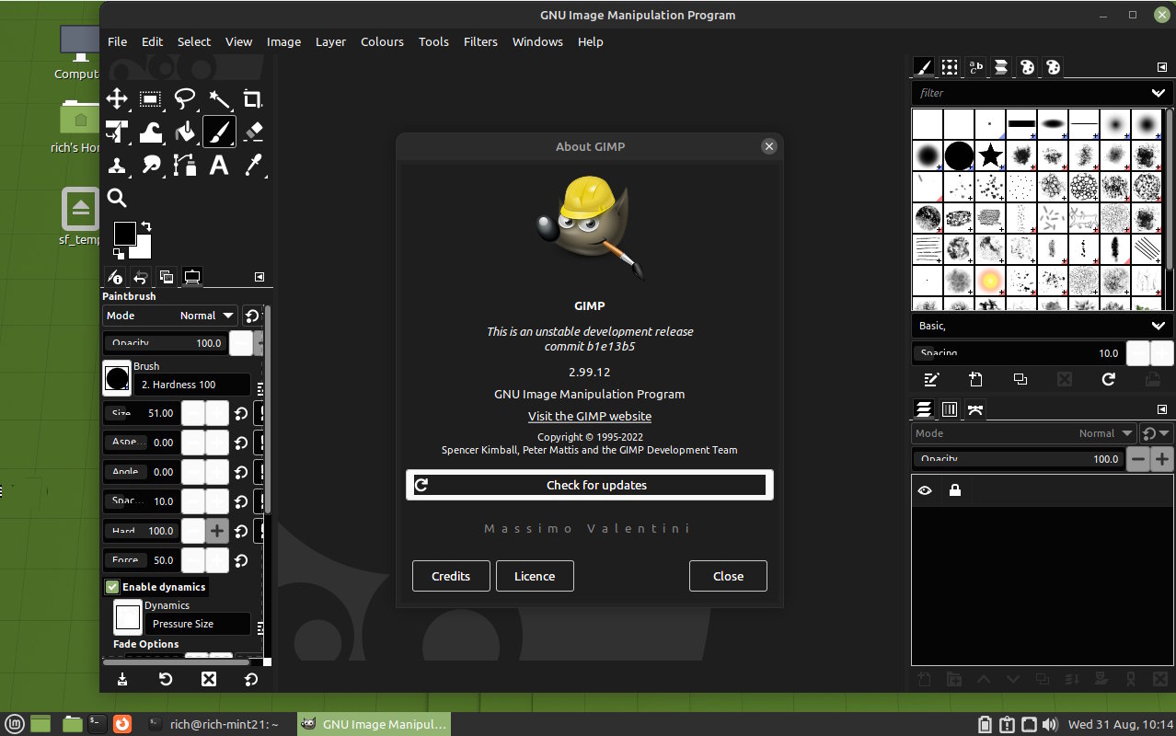Open the Filters menu

(480, 41)
